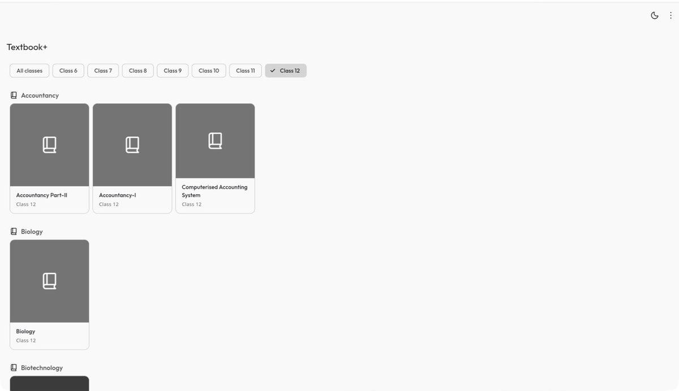Filter textbooks by Class 6
Viewport: 679px width, 391px height.
[68, 71]
